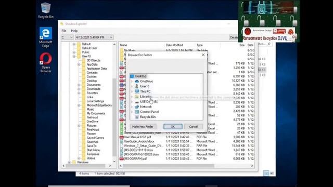
Task: Click the PDF icon for [MS-OGRAPH].pdf
Action: click(x=121, y=158)
